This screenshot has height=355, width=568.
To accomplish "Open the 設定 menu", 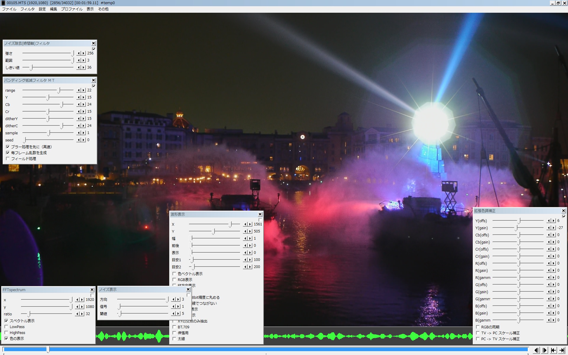I will coord(42,9).
